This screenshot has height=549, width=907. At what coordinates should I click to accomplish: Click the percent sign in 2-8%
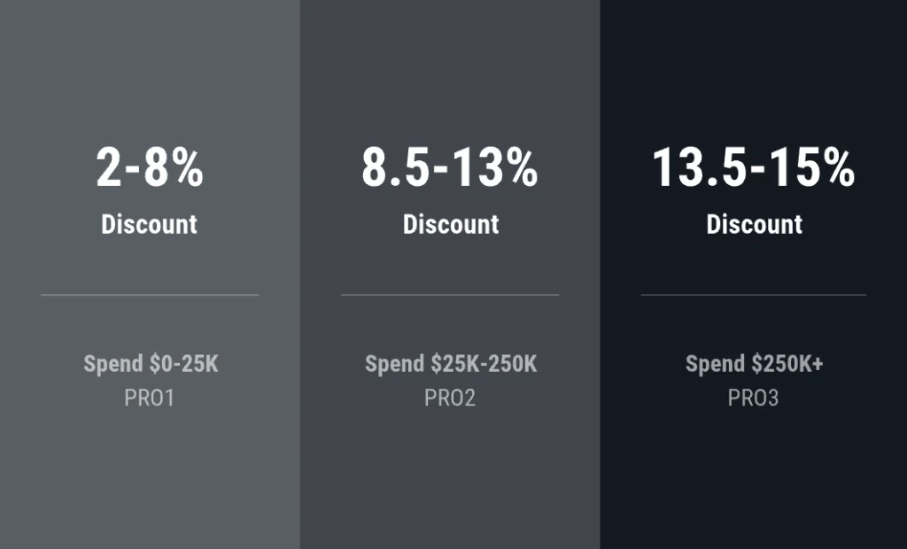pyautogui.click(x=188, y=168)
